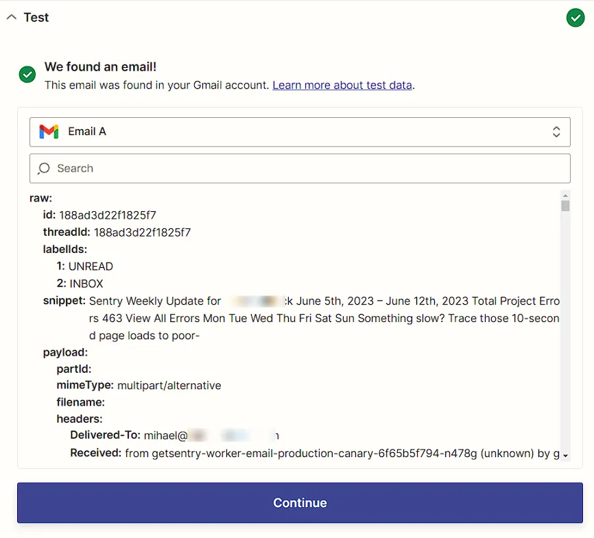Open Learn more about test data link
Image resolution: width=594 pixels, height=538 pixels.
click(x=342, y=85)
